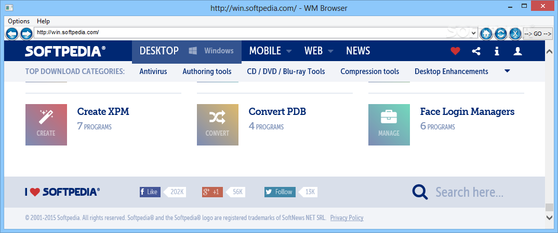Click the TOP DOWNLOAD CATEGORIES label
Viewport: 558px width, 233px height.
pyautogui.click(x=75, y=71)
